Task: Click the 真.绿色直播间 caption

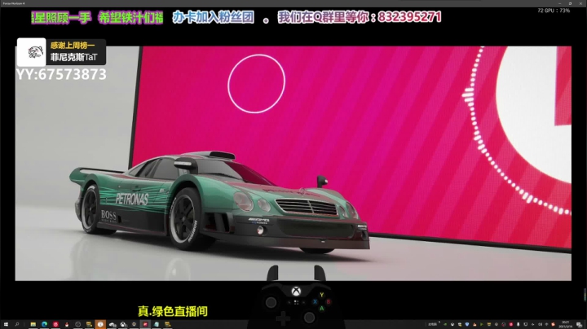Action: [173, 311]
